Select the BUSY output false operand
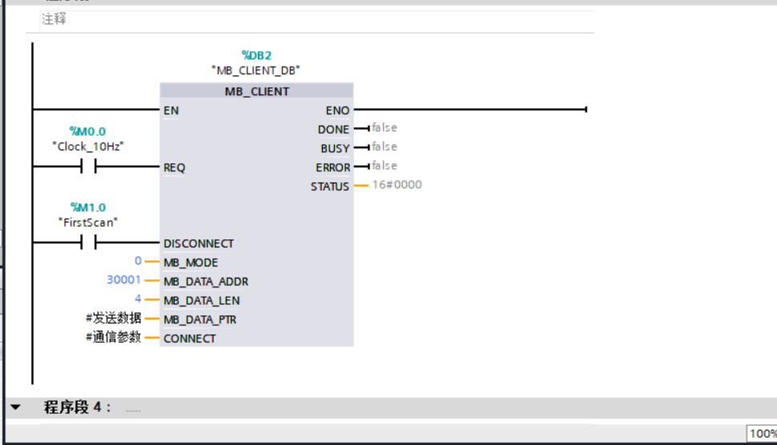 tap(384, 147)
